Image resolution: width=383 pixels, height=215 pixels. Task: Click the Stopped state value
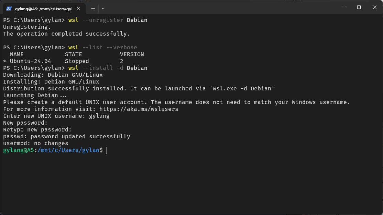point(77,61)
